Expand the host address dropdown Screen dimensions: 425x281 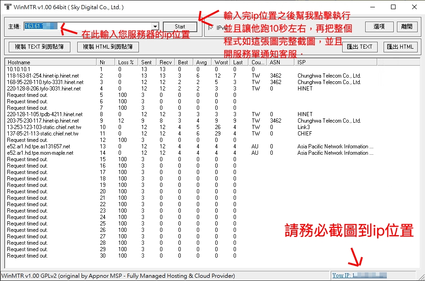[155, 27]
